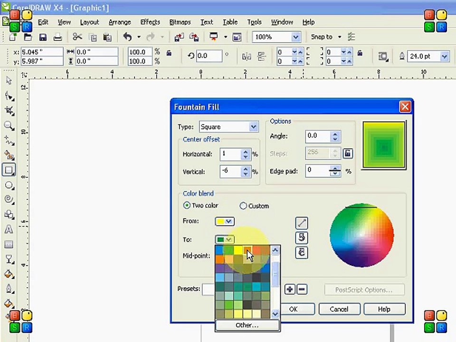Select the Custom radio button

243,206
